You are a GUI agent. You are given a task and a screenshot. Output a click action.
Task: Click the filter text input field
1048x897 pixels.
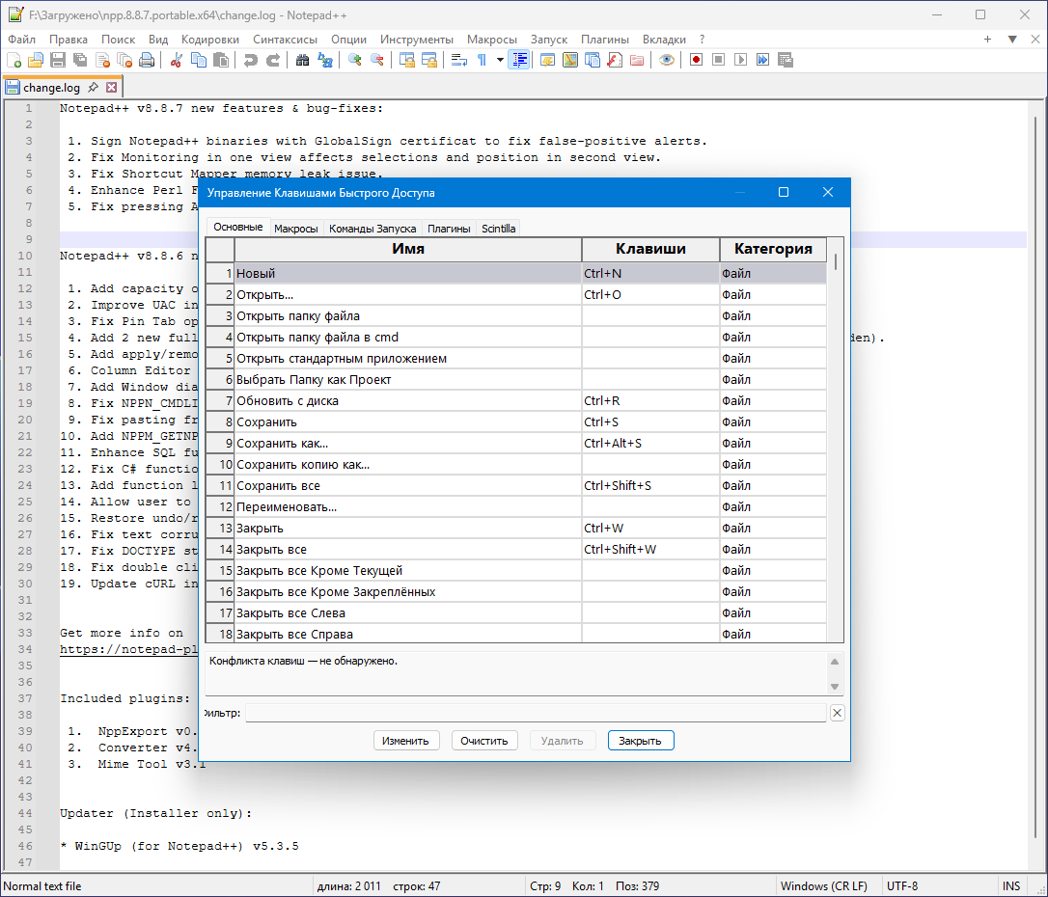[x=536, y=713]
